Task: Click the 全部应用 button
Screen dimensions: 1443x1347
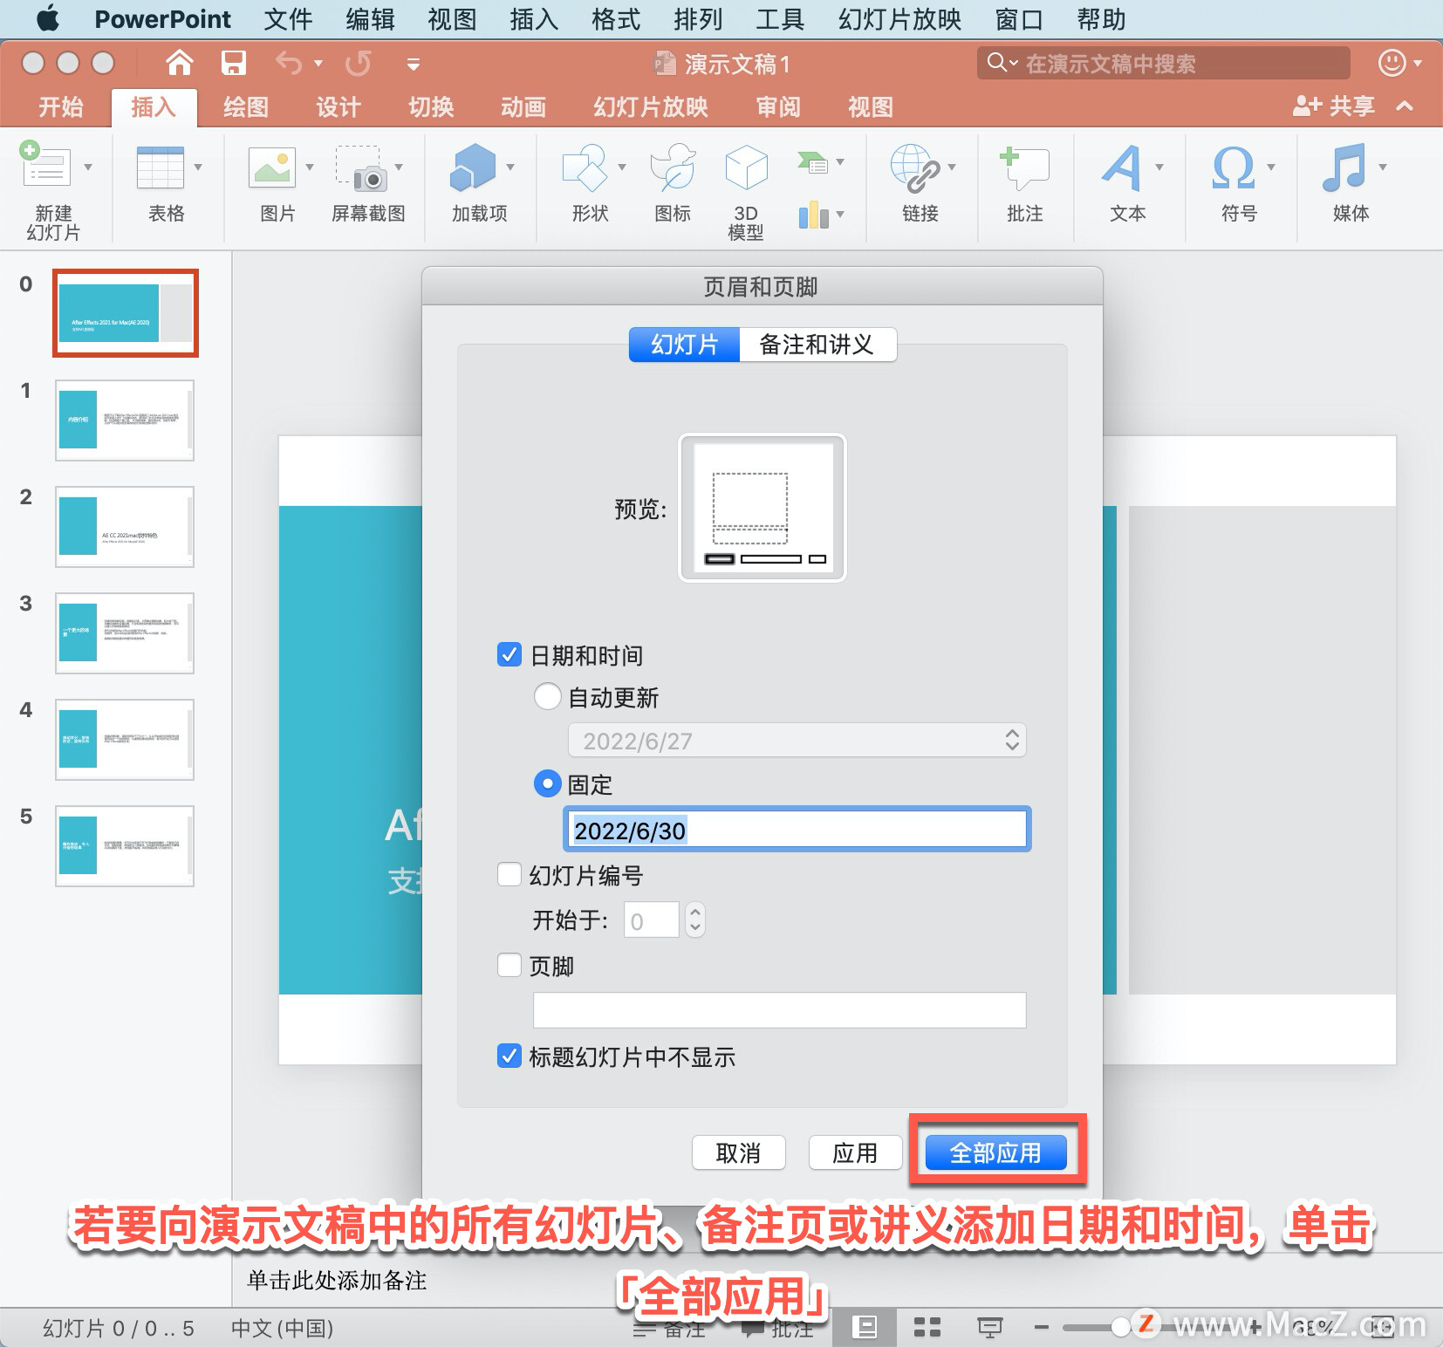Action: tap(995, 1152)
